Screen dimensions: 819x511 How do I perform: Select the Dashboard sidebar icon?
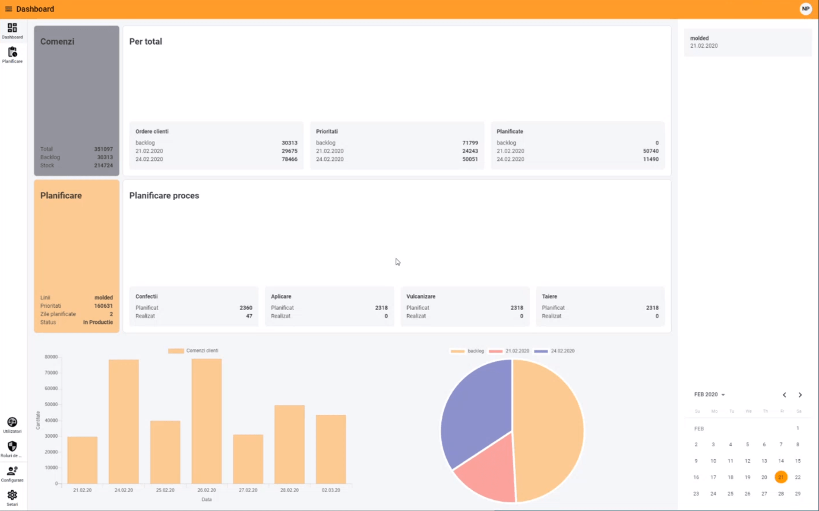pos(12,31)
